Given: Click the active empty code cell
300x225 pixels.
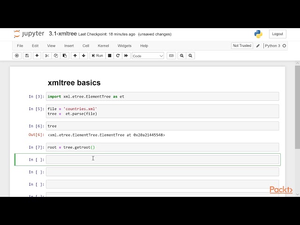Looking at the screenshot, I should 163,160.
